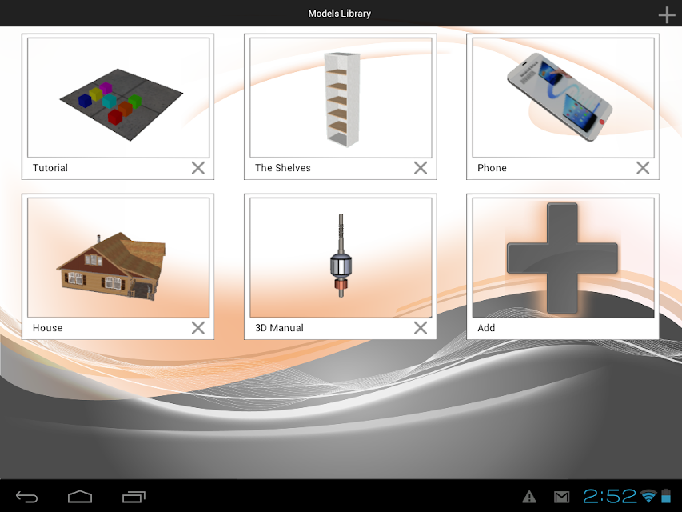This screenshot has height=512, width=682.
Task: Tap the 2:52 clock in status bar
Action: click(609, 496)
